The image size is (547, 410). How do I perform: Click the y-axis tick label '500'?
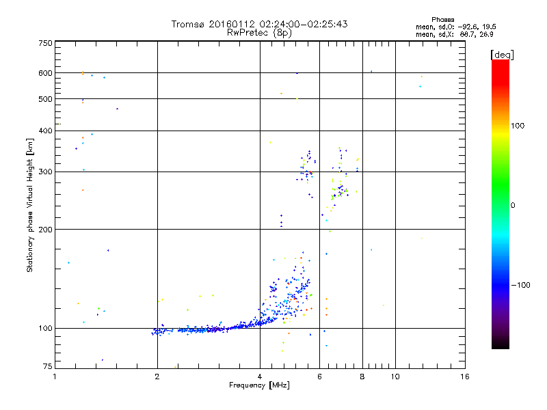coord(46,99)
